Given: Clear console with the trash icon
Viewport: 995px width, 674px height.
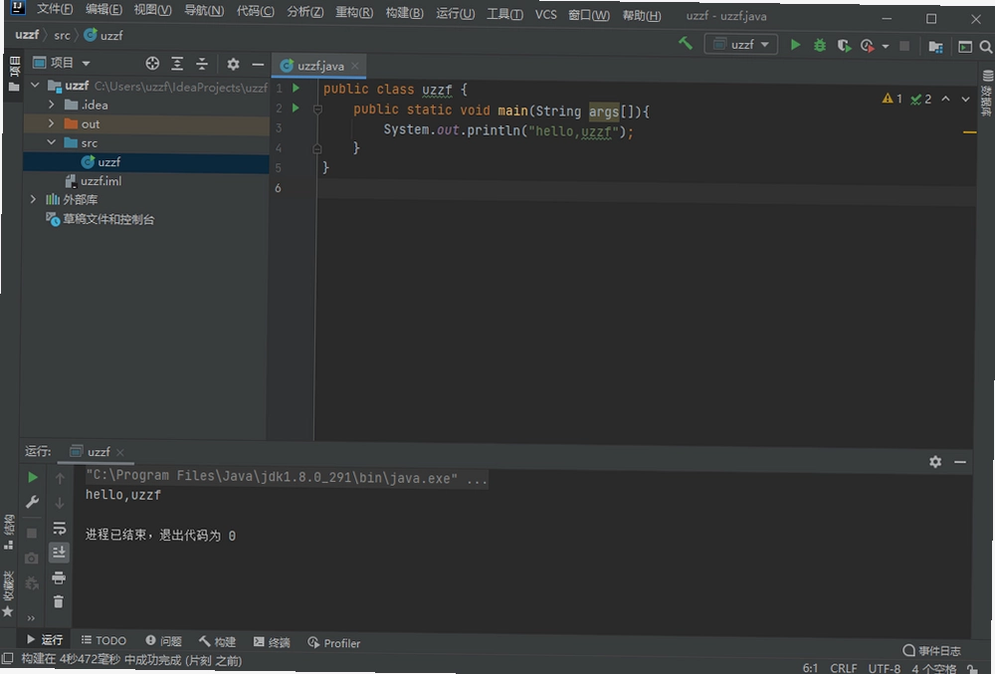Looking at the screenshot, I should coord(59,601).
